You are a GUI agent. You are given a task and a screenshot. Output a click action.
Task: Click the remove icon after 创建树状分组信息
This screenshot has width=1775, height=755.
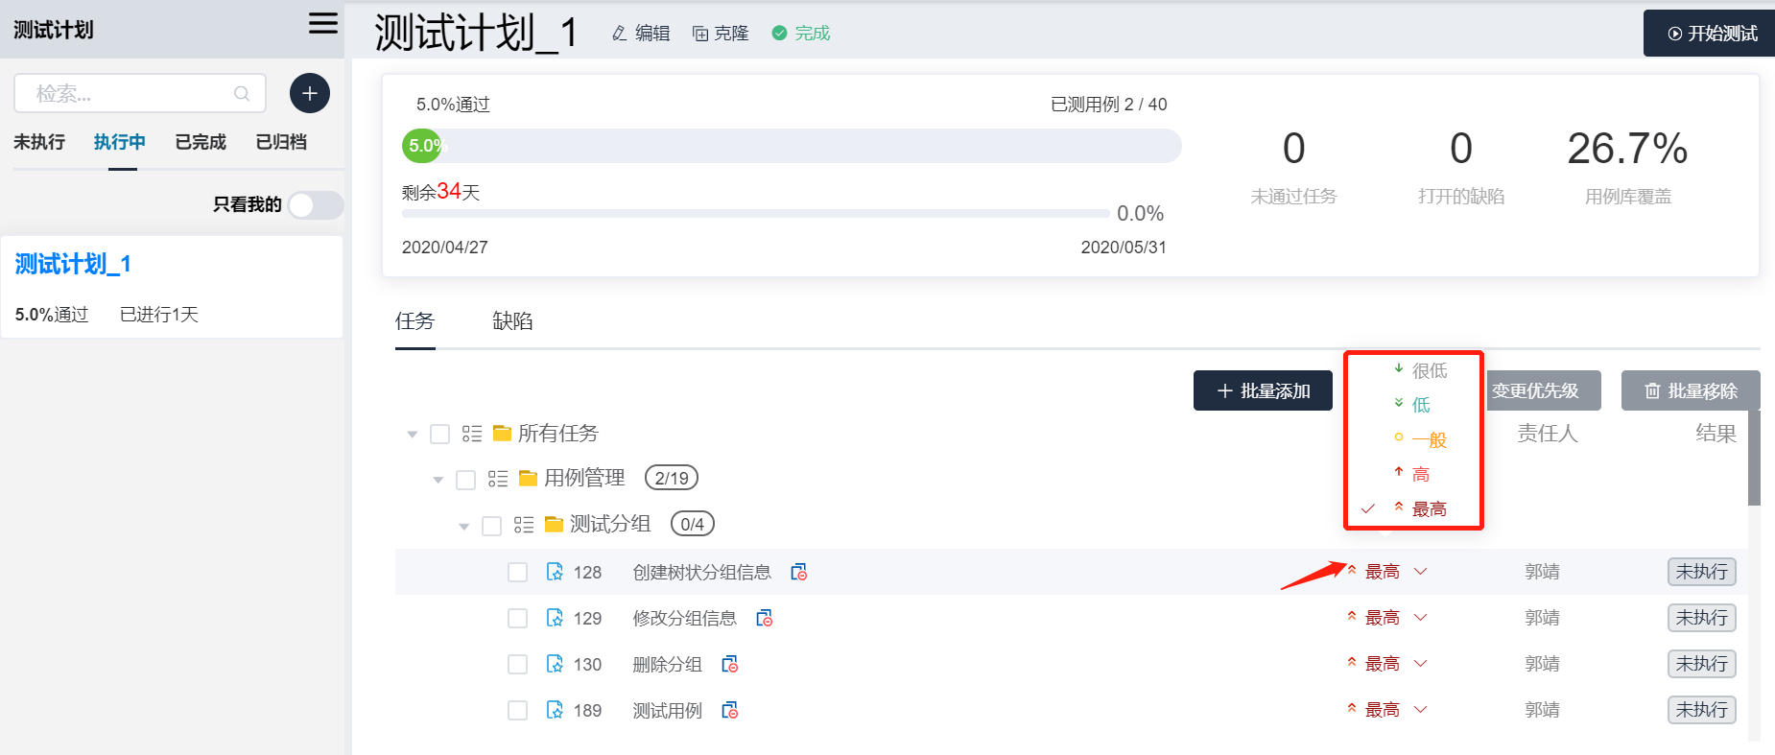point(799,572)
